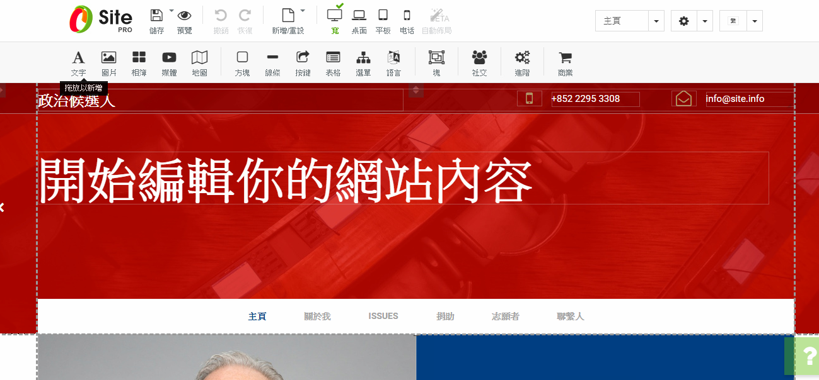Viewport: 819px width, 380px height.
Task: Switch to 寬 wide screen mode
Action: (x=335, y=20)
